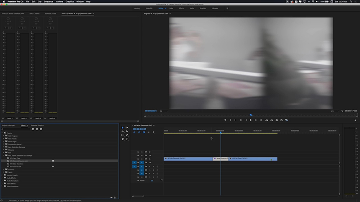Click the new custom bin folder icon
This screenshot has height=202, width=360.
click(x=111, y=197)
